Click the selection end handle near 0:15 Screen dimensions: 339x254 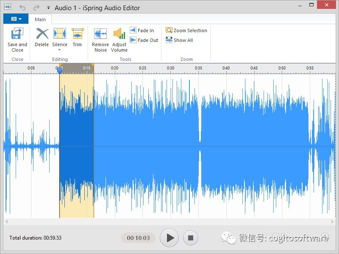tap(92, 65)
